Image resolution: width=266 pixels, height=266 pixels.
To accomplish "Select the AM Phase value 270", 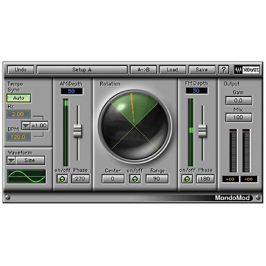I will (x=80, y=179).
